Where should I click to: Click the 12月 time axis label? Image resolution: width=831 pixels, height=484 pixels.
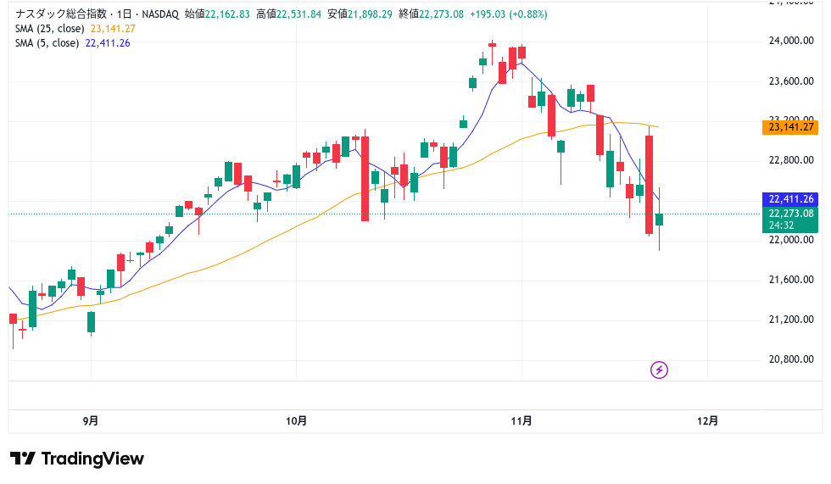[707, 420]
